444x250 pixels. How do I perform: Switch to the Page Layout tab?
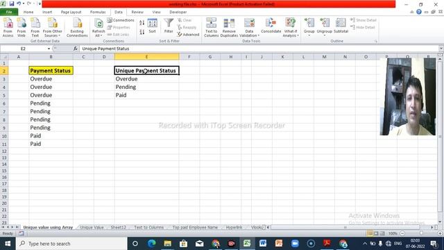pos(71,12)
